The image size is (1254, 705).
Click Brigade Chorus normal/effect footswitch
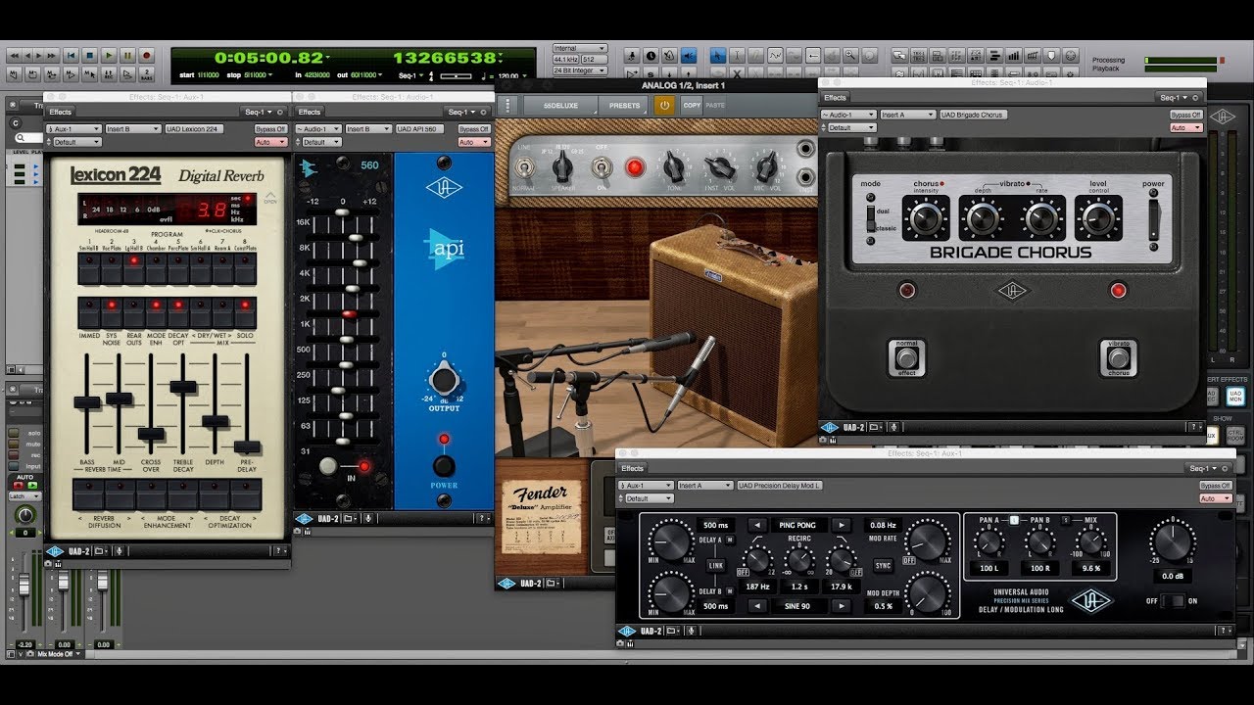coord(906,356)
